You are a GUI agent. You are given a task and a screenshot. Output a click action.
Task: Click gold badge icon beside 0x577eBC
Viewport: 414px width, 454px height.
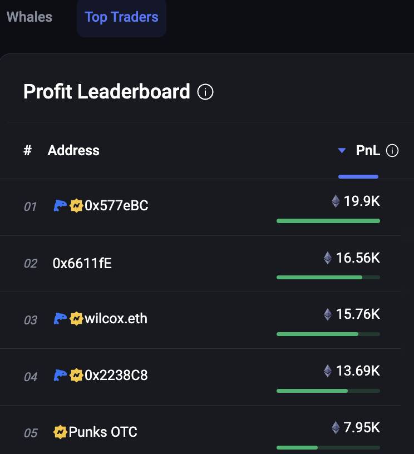tap(76, 205)
